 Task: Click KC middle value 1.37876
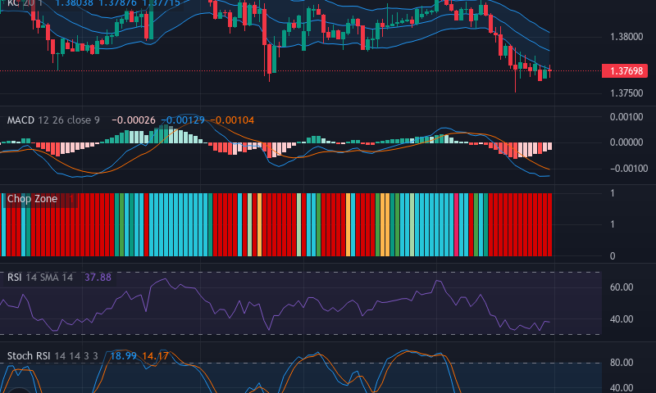click(x=117, y=3)
